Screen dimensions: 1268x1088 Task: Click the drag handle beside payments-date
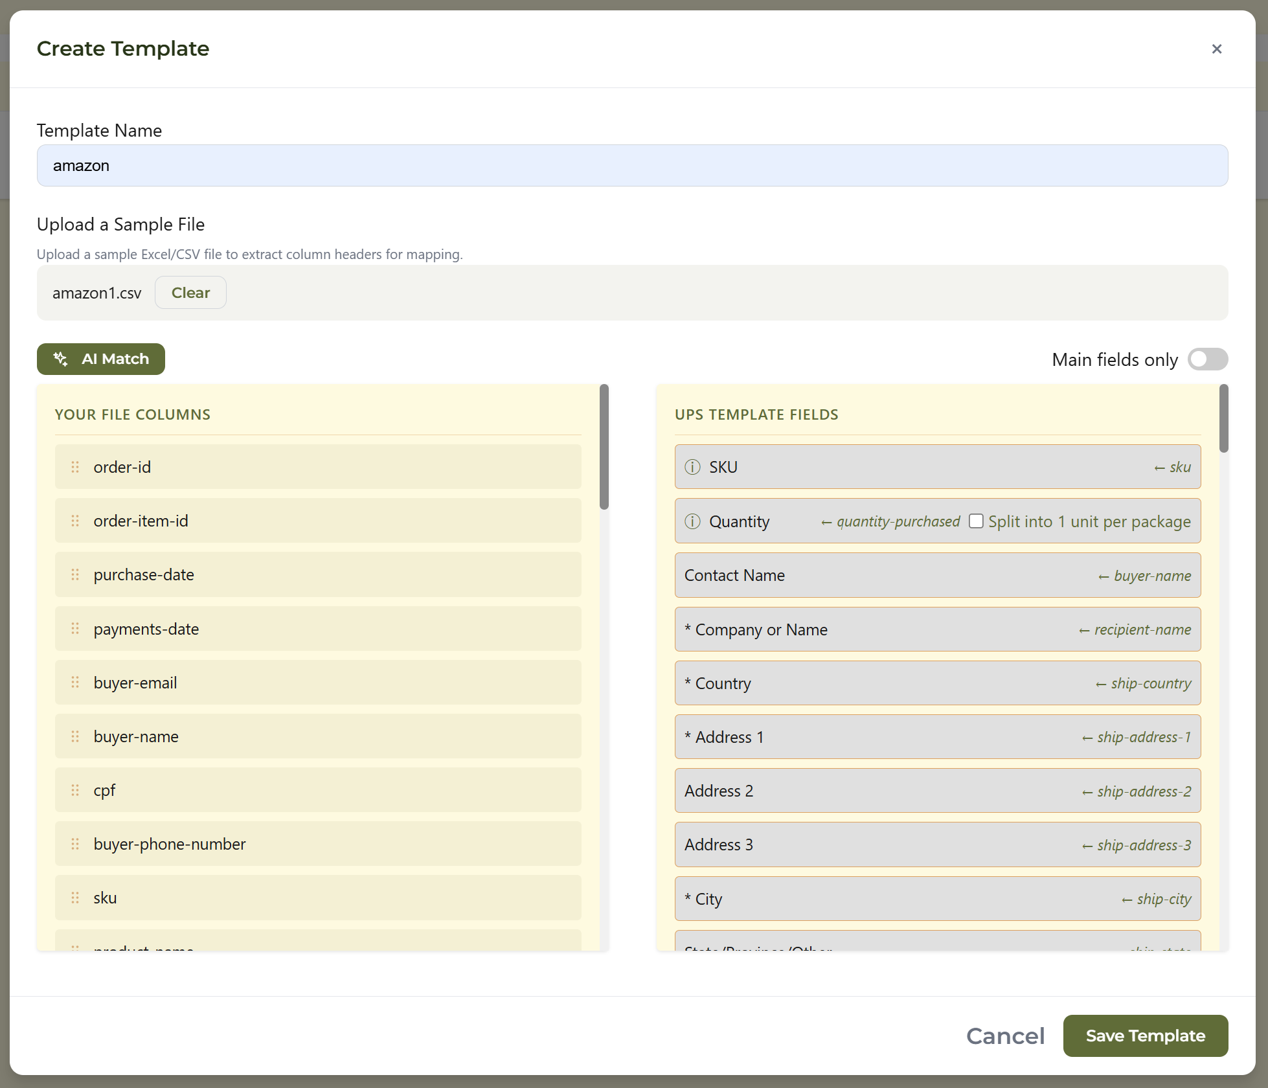coord(74,628)
